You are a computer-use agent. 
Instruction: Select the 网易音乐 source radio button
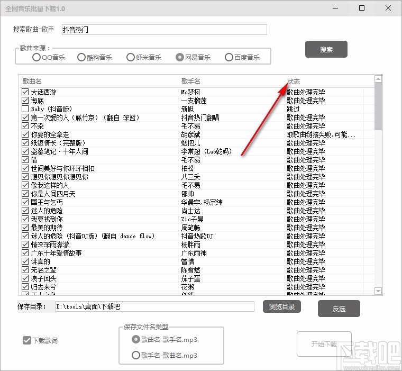coord(179,57)
